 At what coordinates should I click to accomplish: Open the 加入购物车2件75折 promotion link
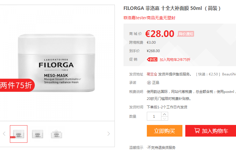coord(175,60)
